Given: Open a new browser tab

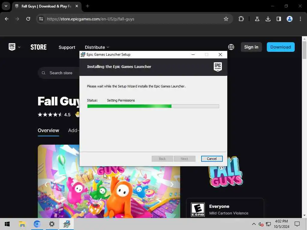Looking at the screenshot, I should (88, 6).
